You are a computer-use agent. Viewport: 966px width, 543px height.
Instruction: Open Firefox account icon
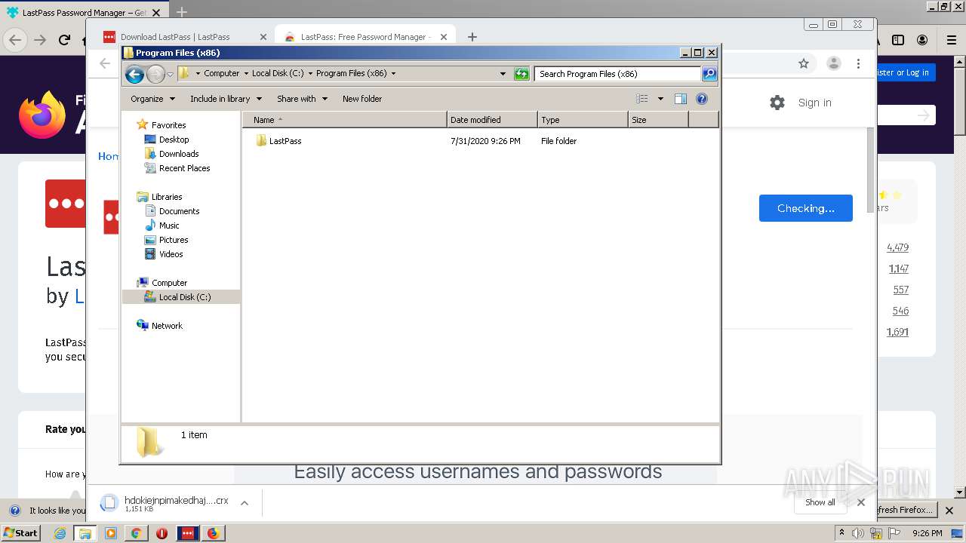pyautogui.click(x=922, y=40)
